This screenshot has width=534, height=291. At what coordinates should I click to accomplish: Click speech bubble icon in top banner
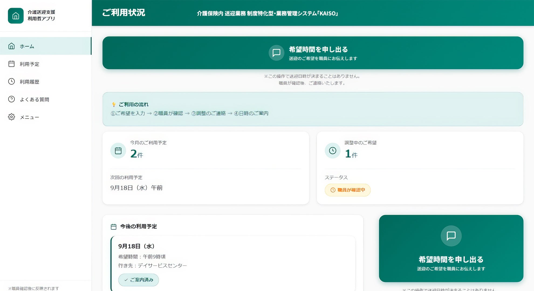click(276, 53)
